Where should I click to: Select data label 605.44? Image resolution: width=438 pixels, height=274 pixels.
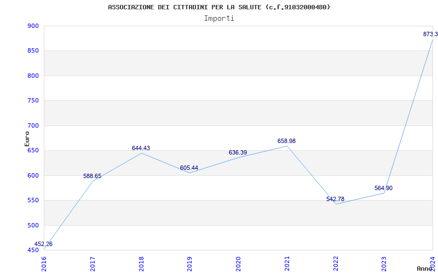pyautogui.click(x=189, y=168)
